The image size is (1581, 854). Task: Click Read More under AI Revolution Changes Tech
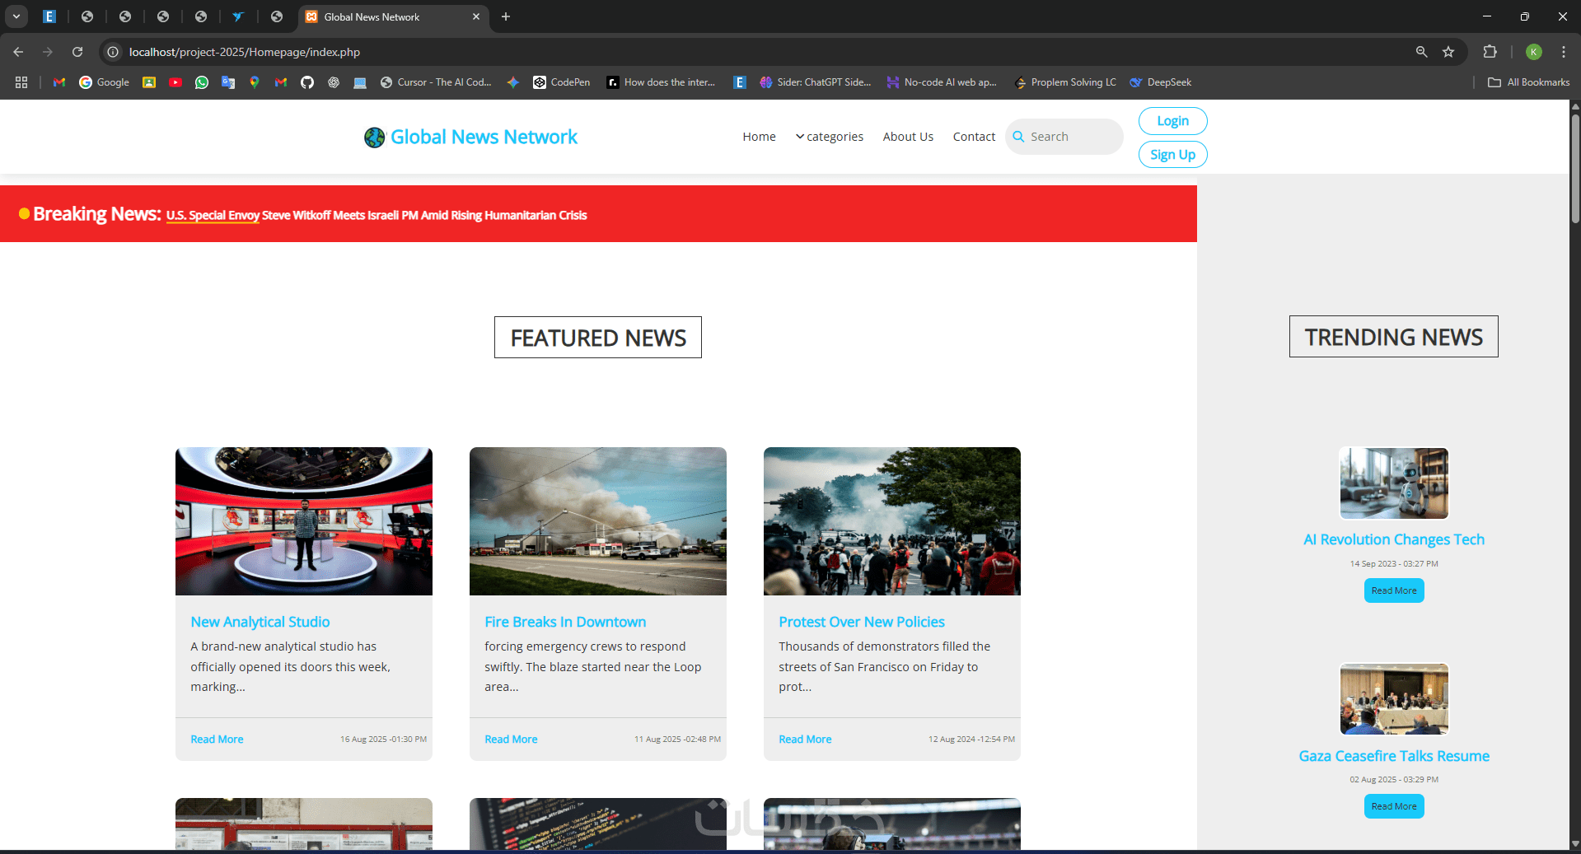click(1394, 590)
